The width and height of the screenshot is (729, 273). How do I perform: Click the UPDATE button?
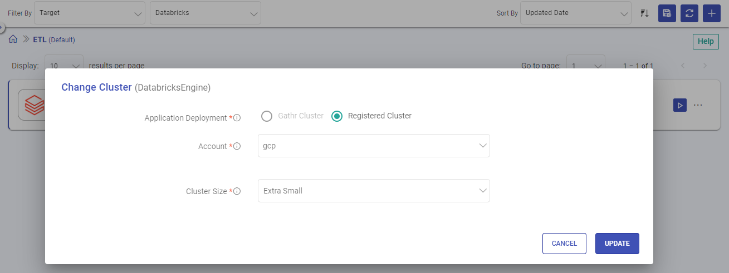pos(617,244)
